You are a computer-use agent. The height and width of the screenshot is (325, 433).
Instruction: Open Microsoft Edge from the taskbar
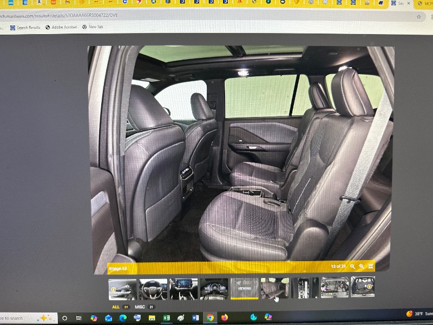(123, 318)
